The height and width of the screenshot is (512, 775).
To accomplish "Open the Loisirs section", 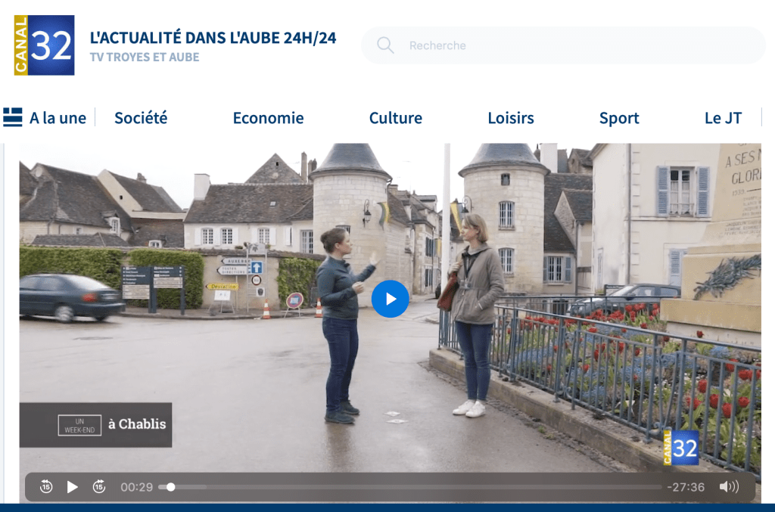I will coord(511,118).
